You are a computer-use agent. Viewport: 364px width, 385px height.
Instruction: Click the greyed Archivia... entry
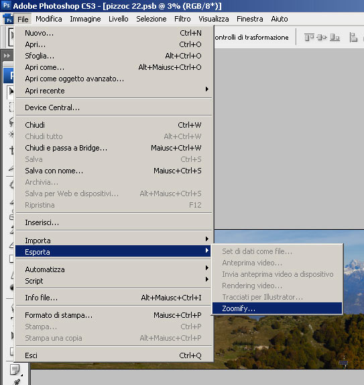coord(113,182)
